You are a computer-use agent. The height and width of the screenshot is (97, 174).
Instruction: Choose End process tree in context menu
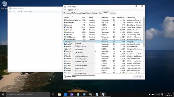pos(83,46)
